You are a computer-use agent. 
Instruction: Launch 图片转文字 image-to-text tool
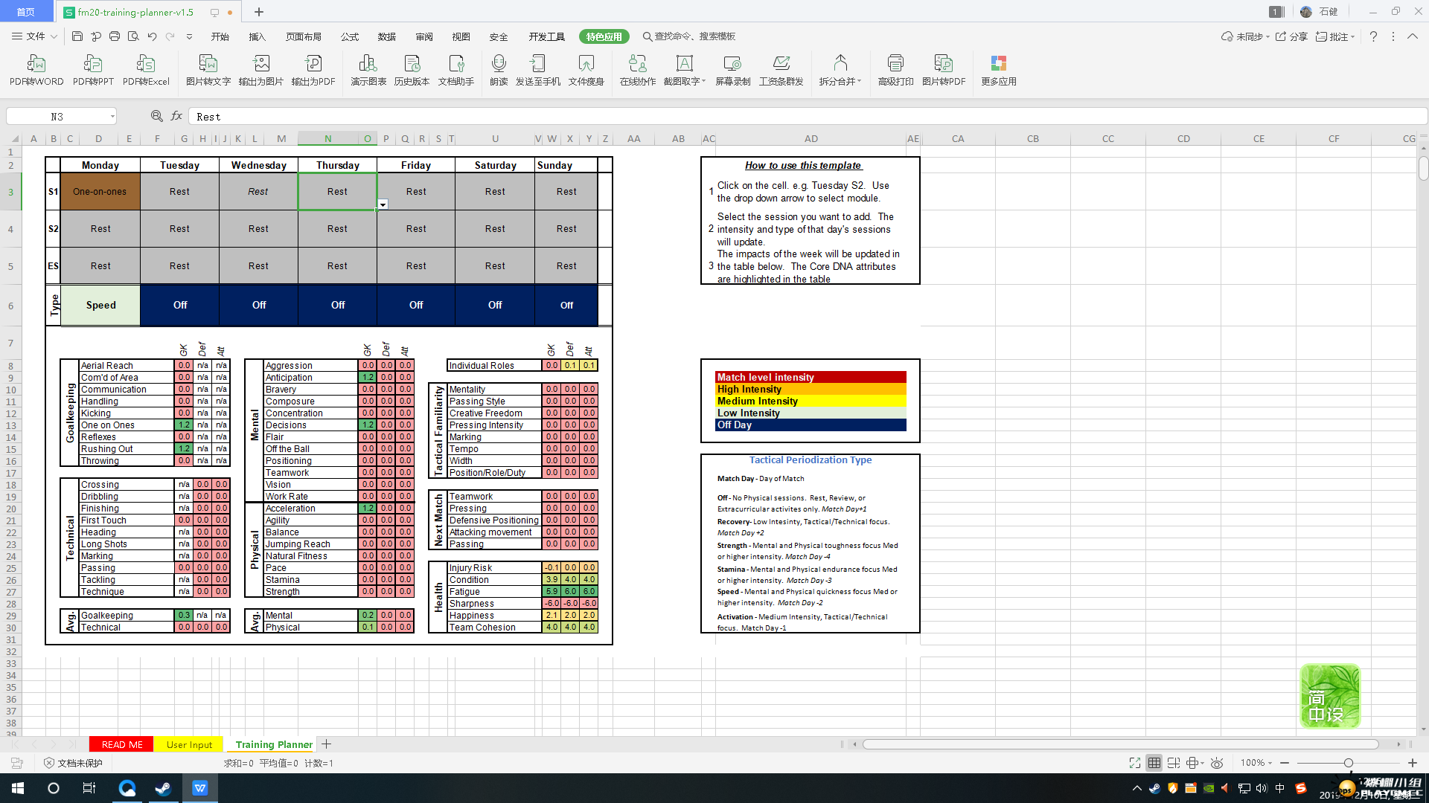pyautogui.click(x=208, y=71)
